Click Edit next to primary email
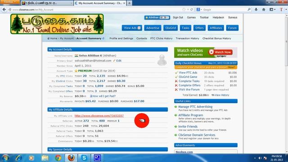The height and width of the screenshot is (162, 288). [x=119, y=61]
